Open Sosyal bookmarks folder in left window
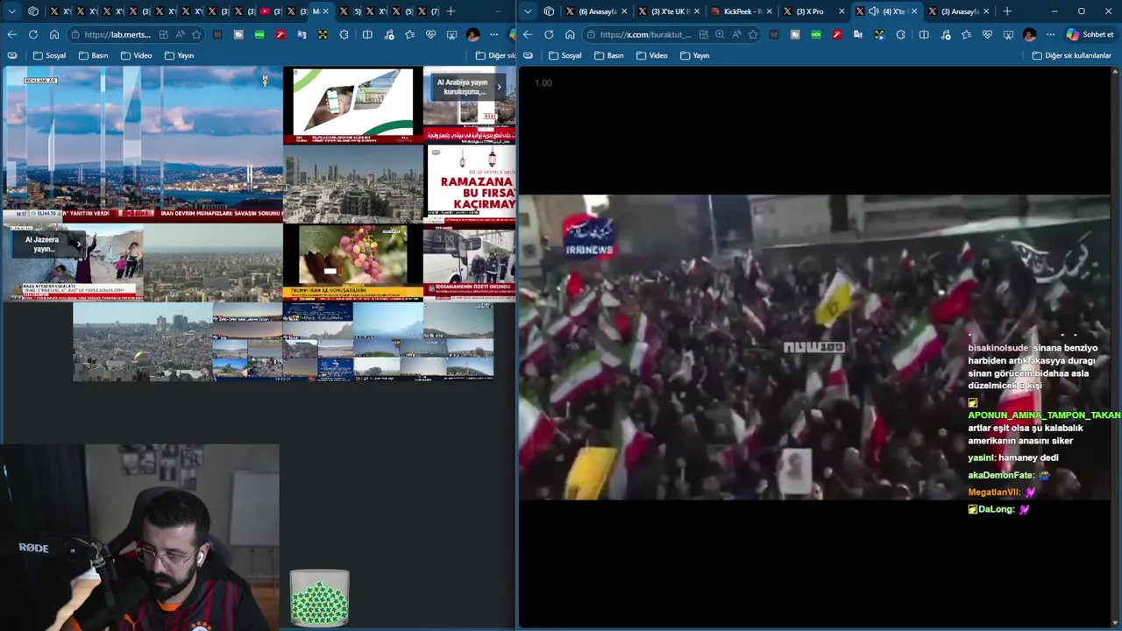 [x=49, y=55]
